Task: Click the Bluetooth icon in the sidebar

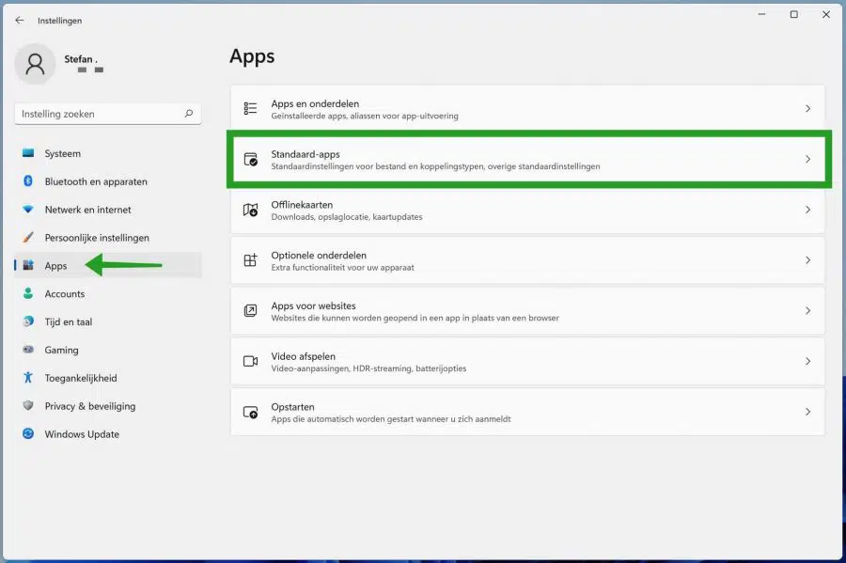Action: pos(28,181)
